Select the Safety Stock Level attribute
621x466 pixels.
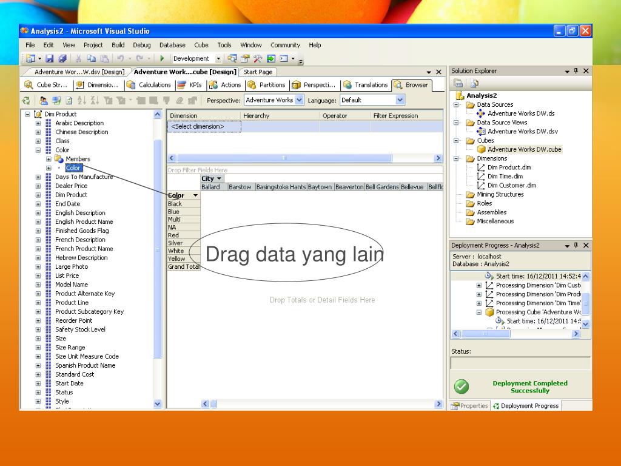(80, 329)
